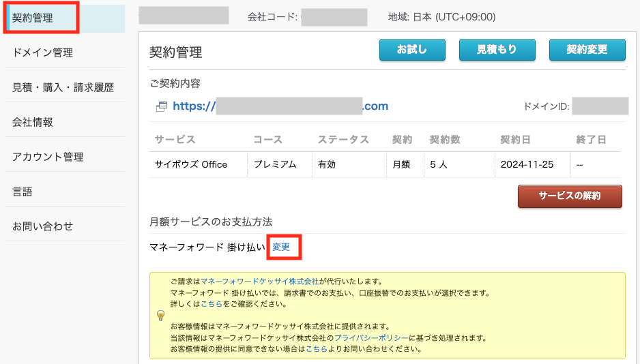The height and width of the screenshot is (364, 640).
Task: Open the https domain link
Action: pos(280,106)
